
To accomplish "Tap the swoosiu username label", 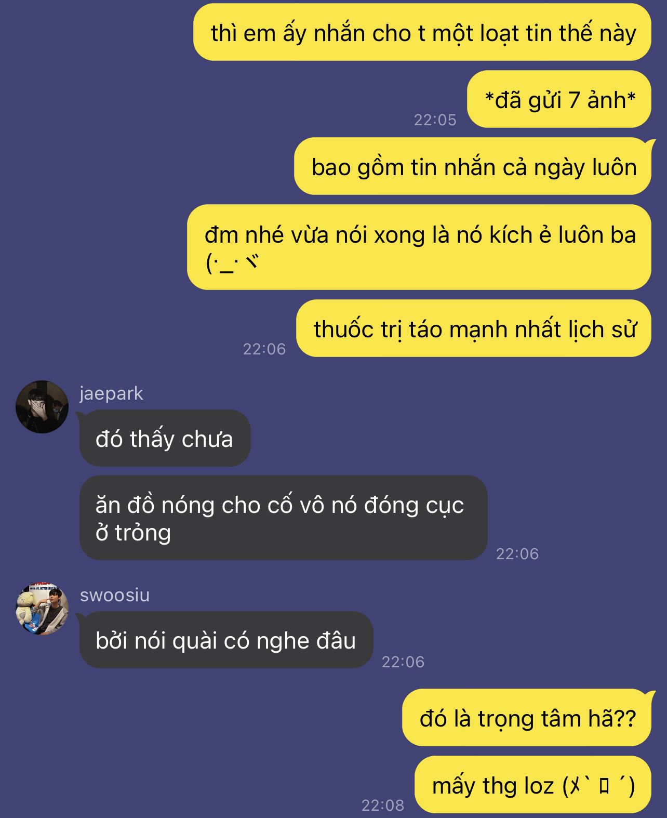I will pyautogui.click(x=115, y=595).
